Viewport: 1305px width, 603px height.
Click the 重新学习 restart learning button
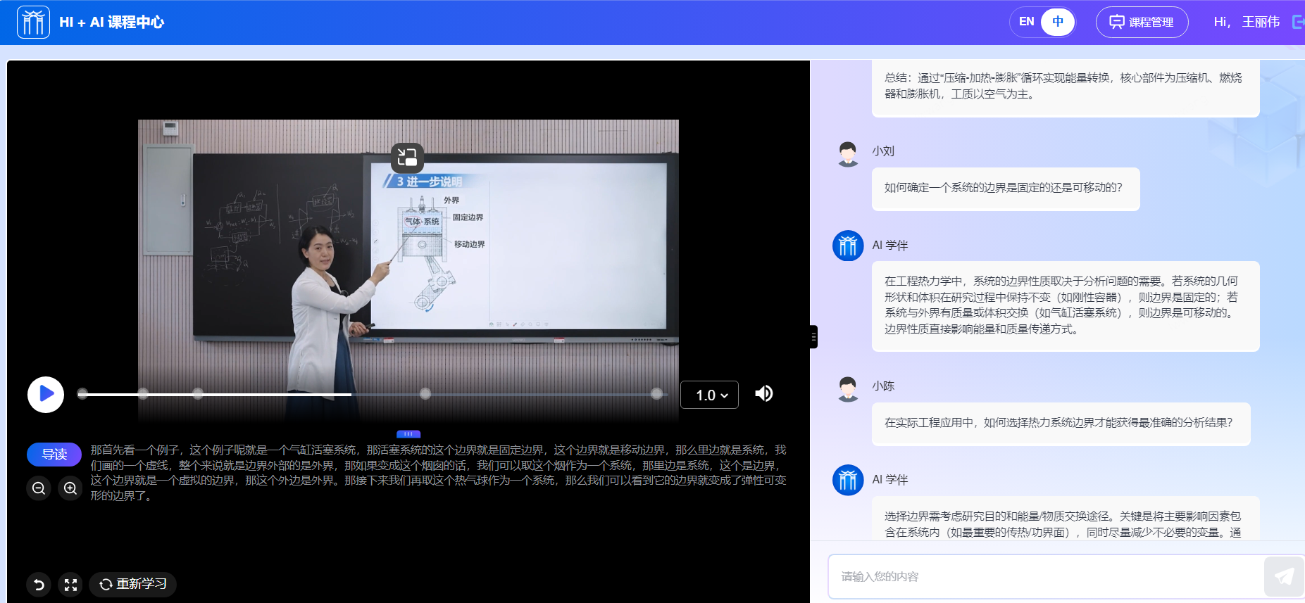133,584
